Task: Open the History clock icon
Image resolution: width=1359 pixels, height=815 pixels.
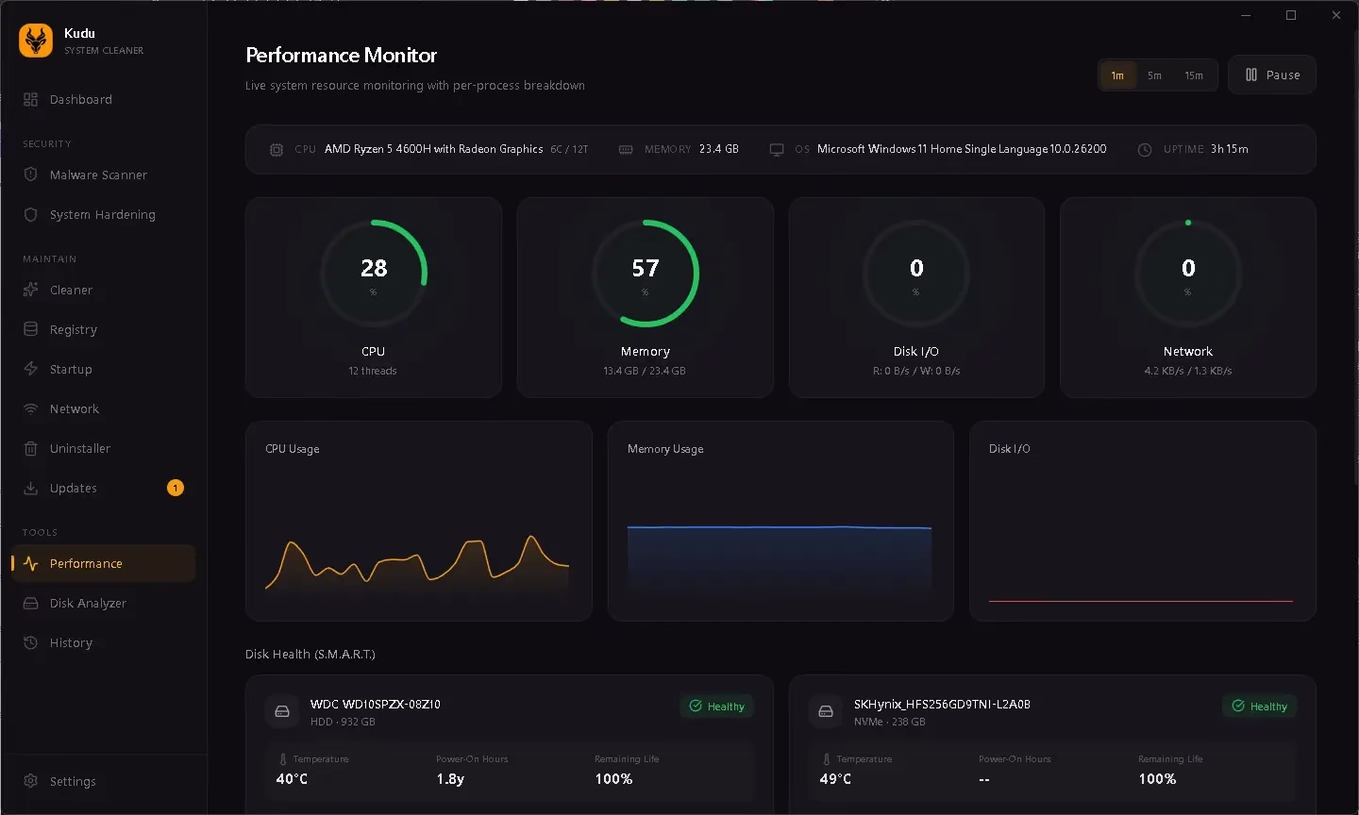Action: click(30, 642)
